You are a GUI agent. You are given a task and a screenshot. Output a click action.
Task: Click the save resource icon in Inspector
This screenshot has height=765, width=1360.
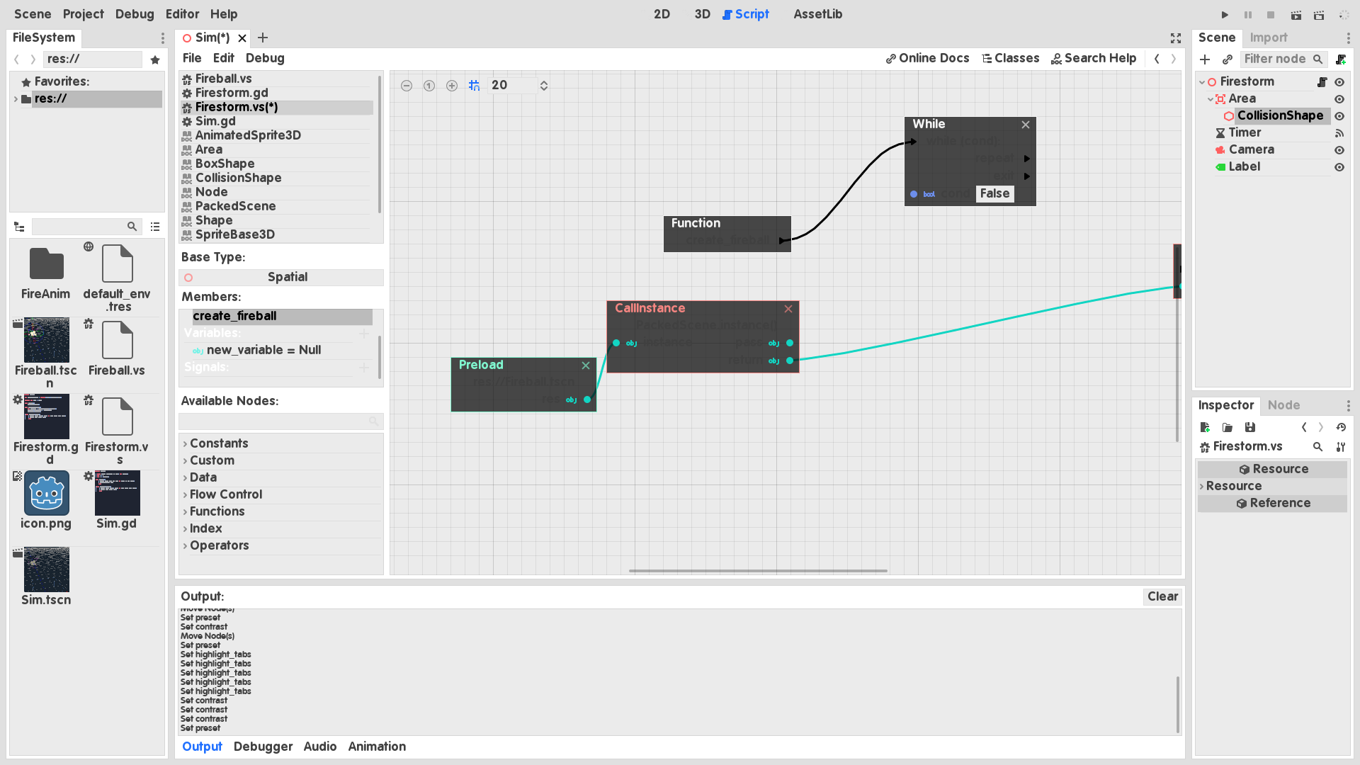point(1250,427)
